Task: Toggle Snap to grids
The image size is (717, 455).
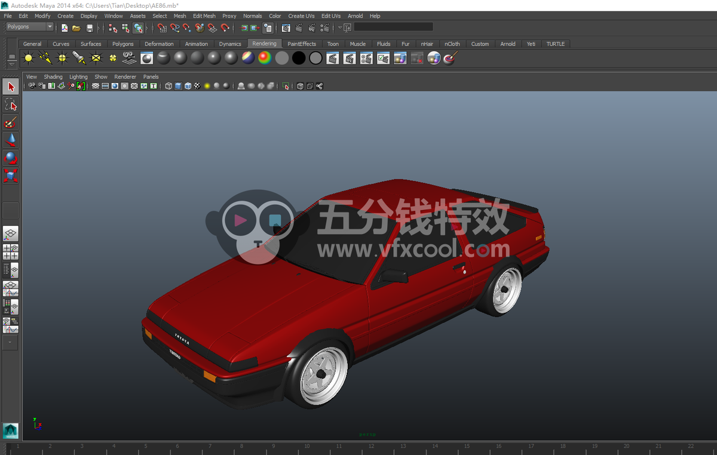Action: [162, 27]
